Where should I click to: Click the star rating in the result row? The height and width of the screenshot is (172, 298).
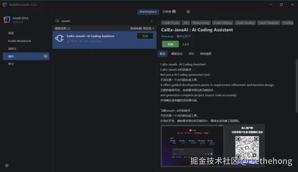(x=84, y=41)
